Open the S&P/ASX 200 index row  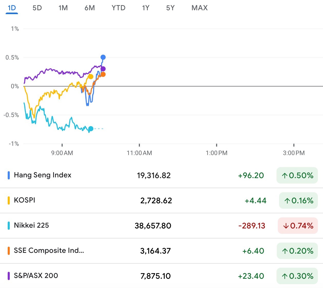(x=161, y=276)
